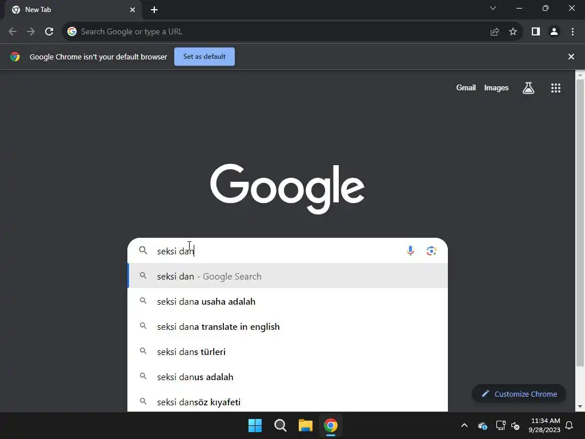Dismiss the default browser notification bar
The height and width of the screenshot is (439, 585).
click(571, 57)
